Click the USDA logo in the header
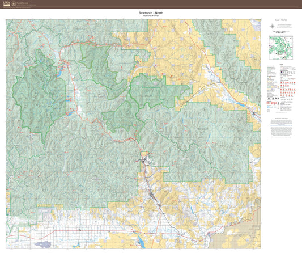Screen dimensions: 302x253 pos(7,4)
